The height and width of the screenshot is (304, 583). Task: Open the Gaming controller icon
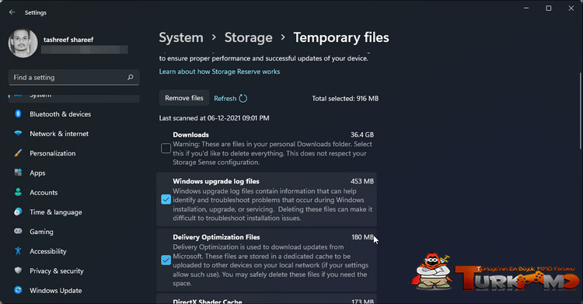(18, 231)
